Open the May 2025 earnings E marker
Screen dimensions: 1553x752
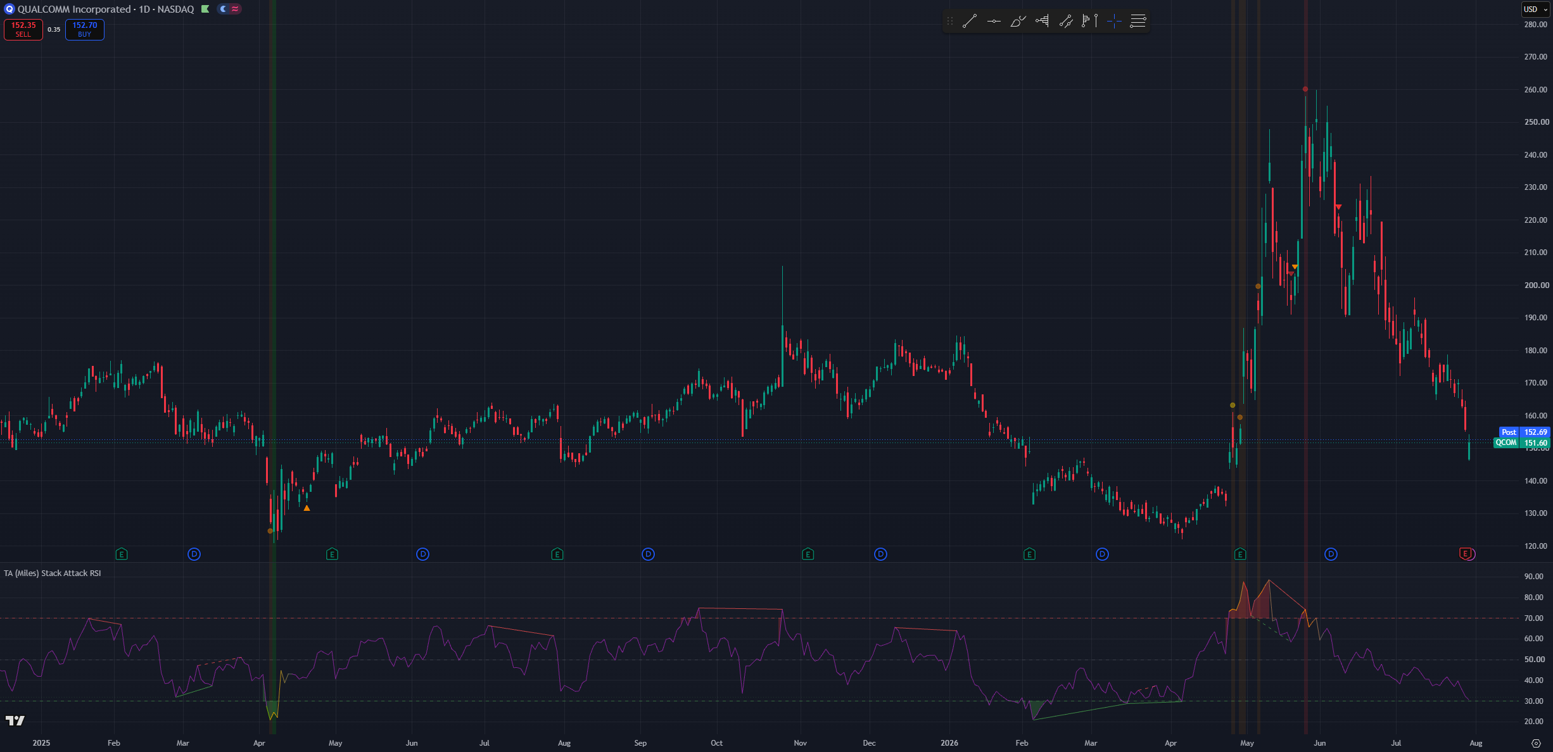pos(332,555)
